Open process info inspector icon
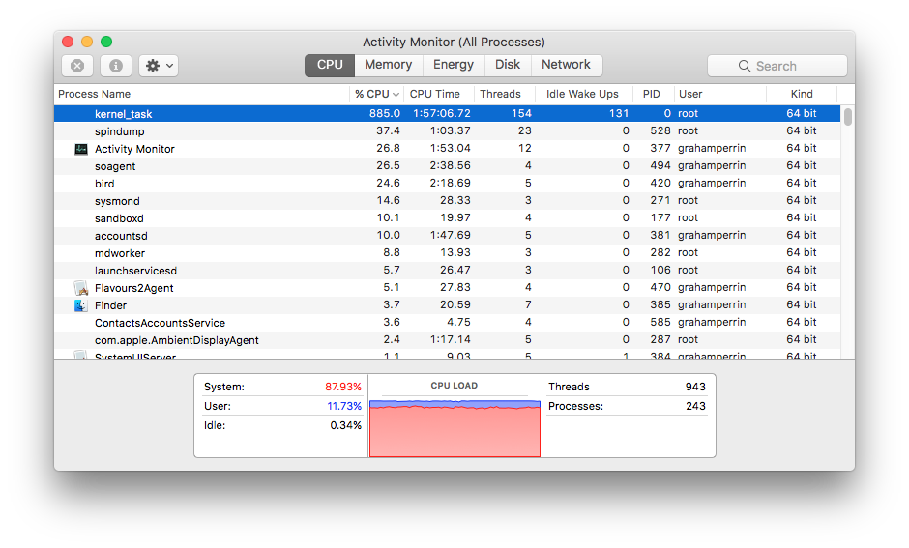This screenshot has height=548, width=909. point(116,66)
